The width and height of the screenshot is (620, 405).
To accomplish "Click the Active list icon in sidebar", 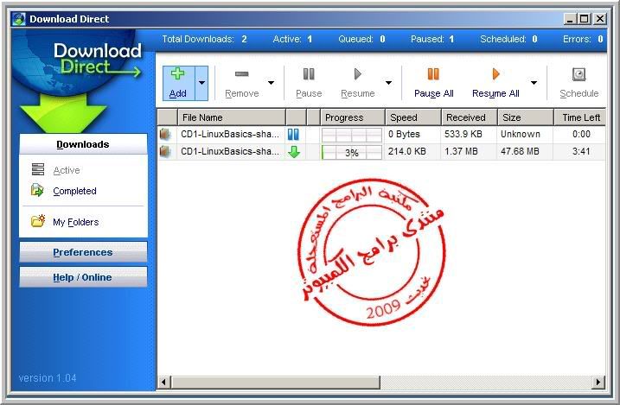I will point(38,169).
